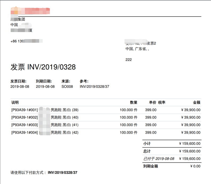
Task: Click the 发票日期 label
Action: tap(18, 81)
